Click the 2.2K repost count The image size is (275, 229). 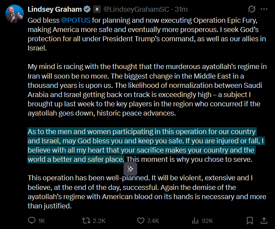click(99, 221)
